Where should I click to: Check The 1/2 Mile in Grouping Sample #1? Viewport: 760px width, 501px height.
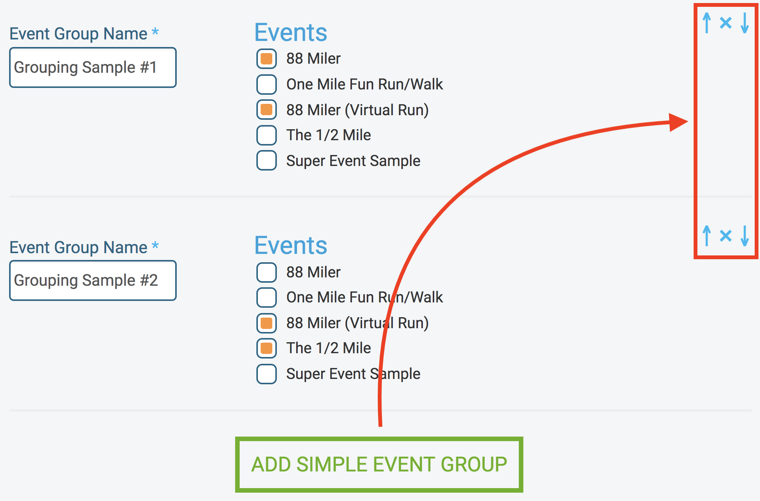click(267, 135)
